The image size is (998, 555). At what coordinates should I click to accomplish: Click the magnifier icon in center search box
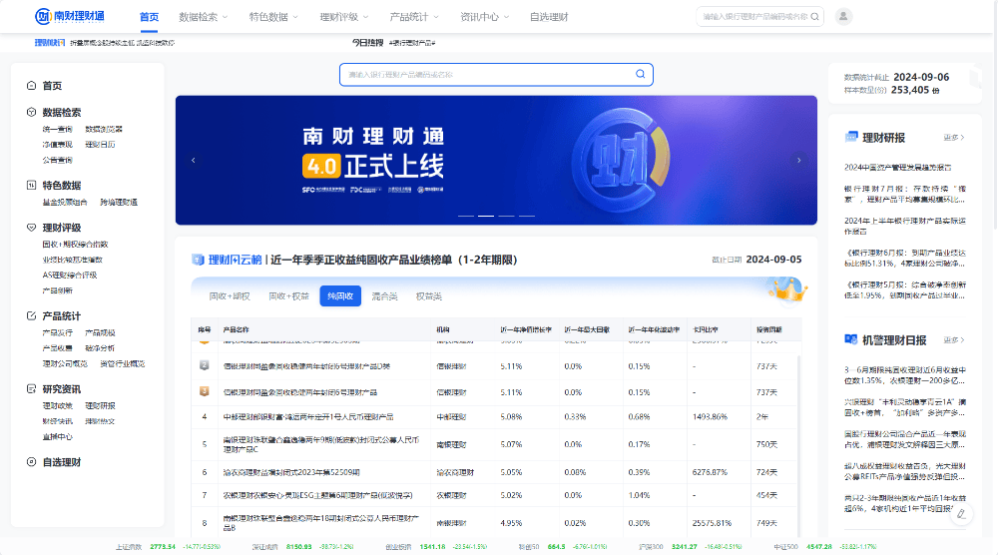coord(641,75)
